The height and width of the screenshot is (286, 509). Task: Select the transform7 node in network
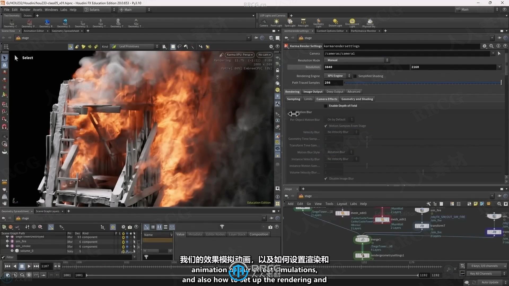(x=422, y=226)
